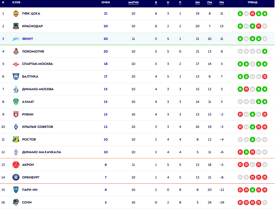Open the КРЫЛЬЯ СОВЕТОВ team link
Viewport: 277px width, 209px height.
[x=38, y=127]
